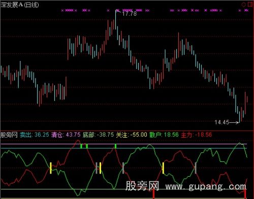Click the leftmost yellow crossover signal bar

pyautogui.click(x=51, y=168)
